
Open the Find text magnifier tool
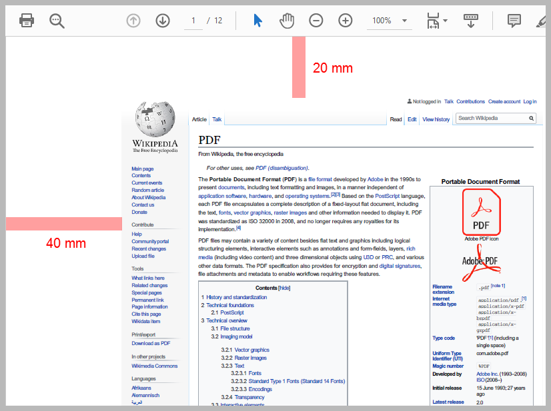(x=57, y=21)
